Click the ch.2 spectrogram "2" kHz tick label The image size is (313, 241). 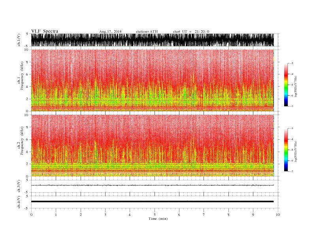[x=28, y=164]
